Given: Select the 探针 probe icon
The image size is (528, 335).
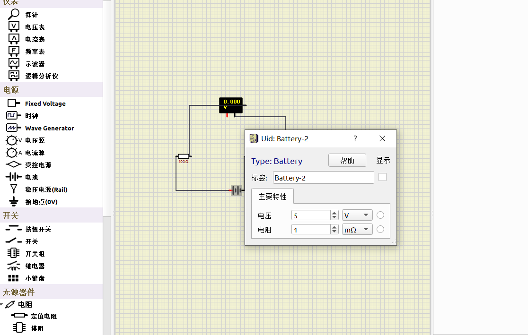Looking at the screenshot, I should click(14, 15).
